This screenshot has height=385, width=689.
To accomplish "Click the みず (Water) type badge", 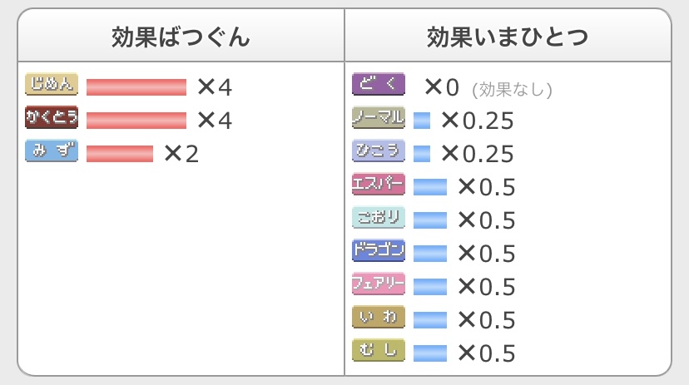I will (x=52, y=151).
